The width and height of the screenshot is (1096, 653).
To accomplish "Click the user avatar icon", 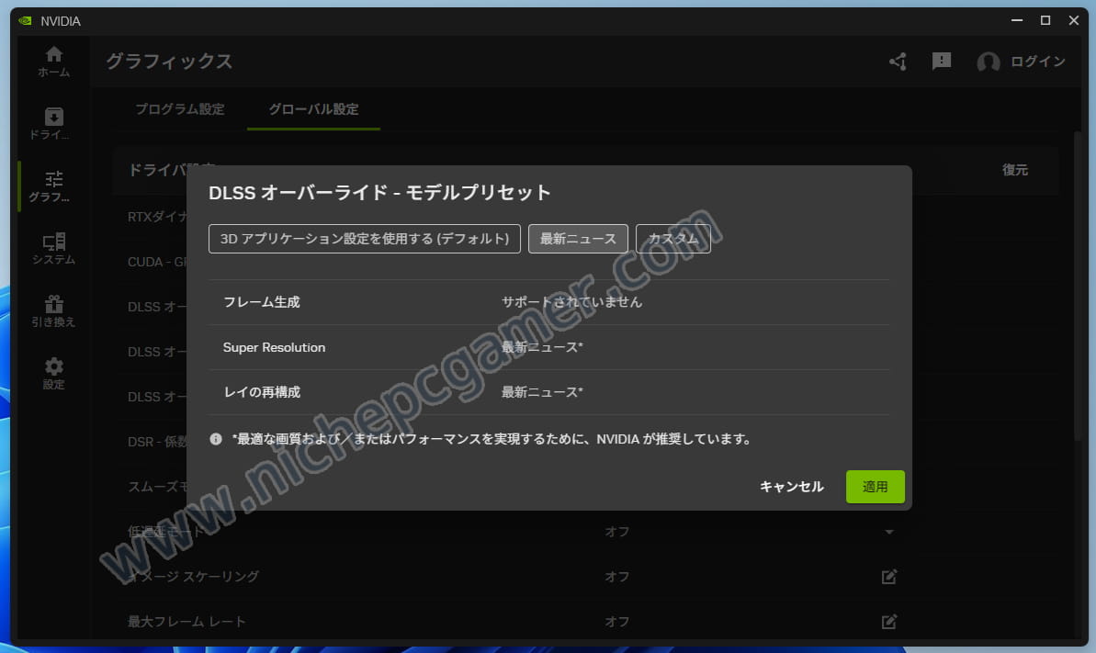I will [x=989, y=62].
